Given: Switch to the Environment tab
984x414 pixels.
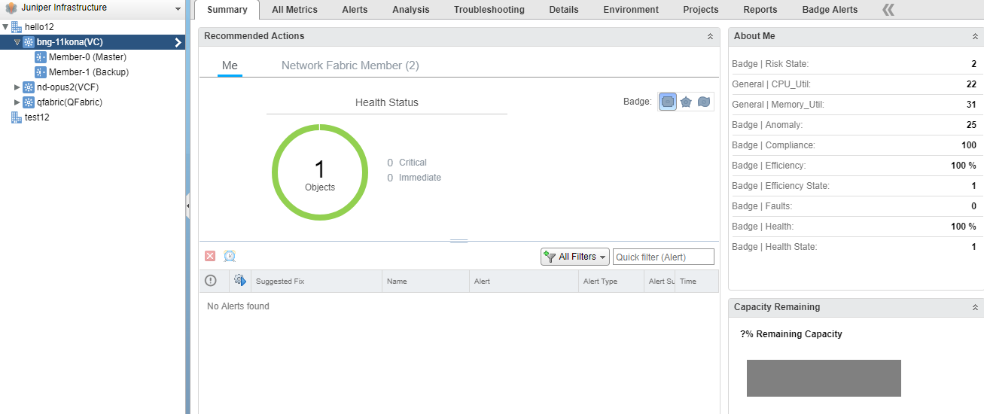Looking at the screenshot, I should (631, 10).
